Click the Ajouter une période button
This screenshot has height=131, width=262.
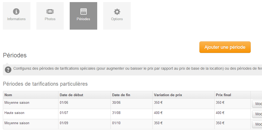(x=225, y=47)
